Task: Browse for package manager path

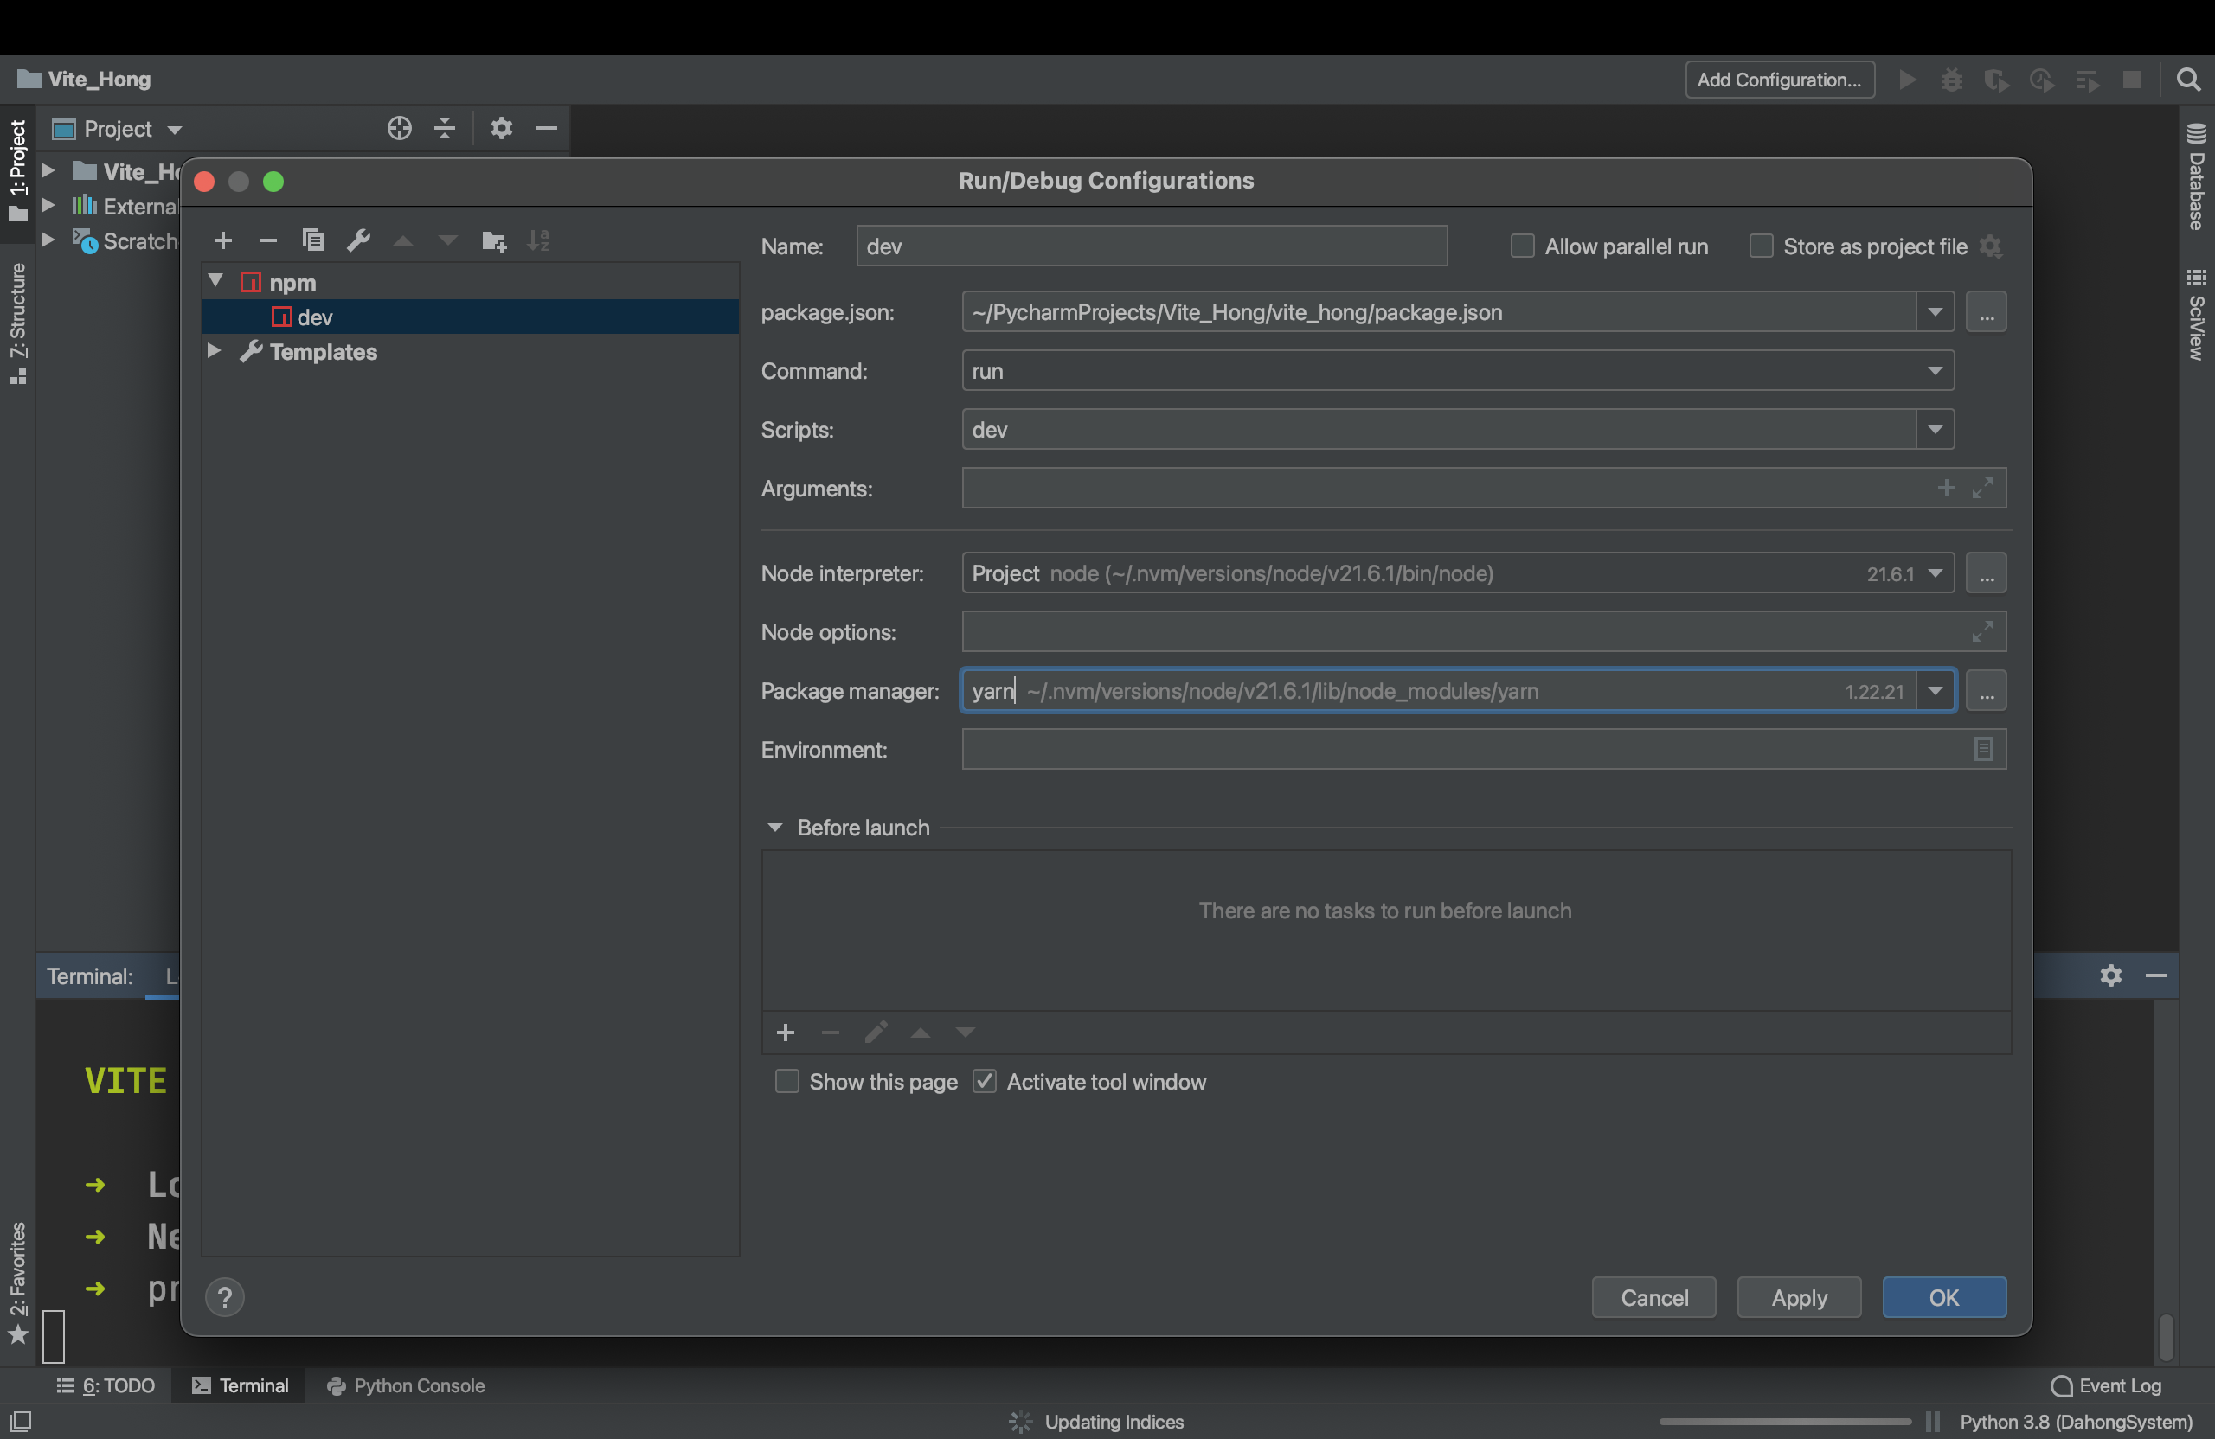Action: [x=1986, y=691]
